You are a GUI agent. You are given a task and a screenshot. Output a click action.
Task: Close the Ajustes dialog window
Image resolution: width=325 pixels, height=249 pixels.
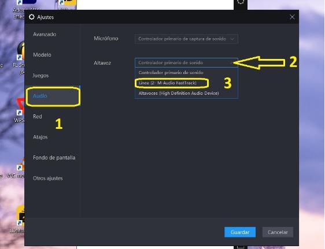click(x=292, y=17)
